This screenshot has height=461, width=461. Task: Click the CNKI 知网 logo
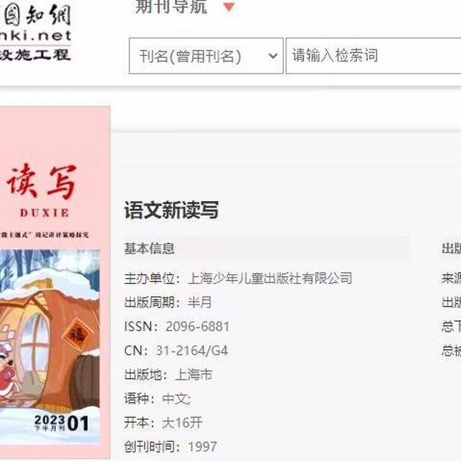(35, 31)
